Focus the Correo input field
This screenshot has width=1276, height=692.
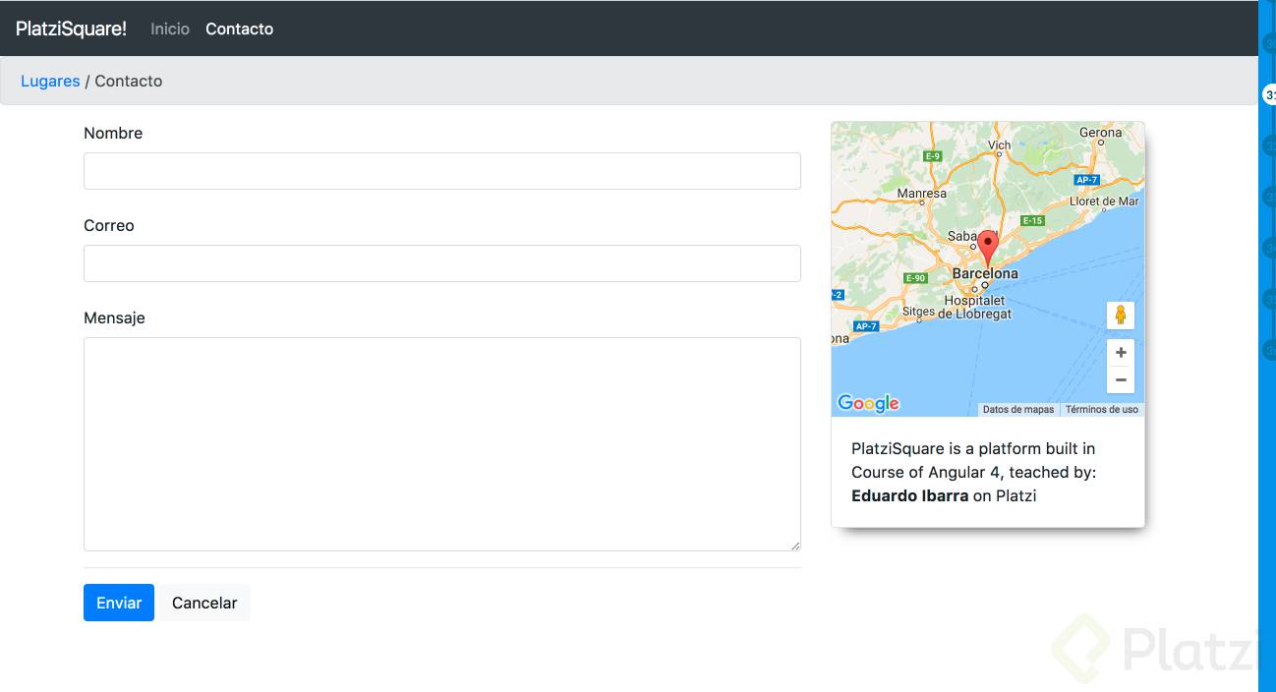click(441, 263)
